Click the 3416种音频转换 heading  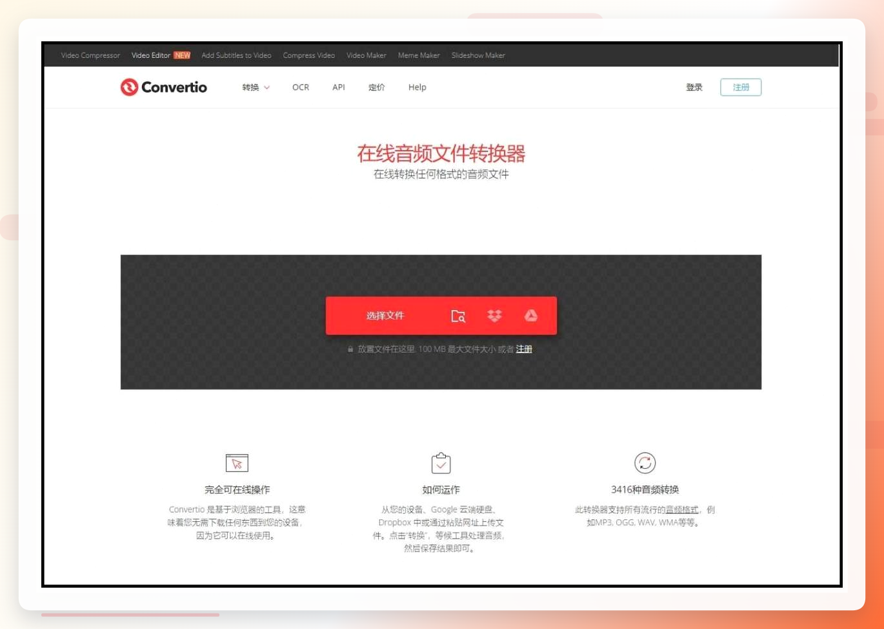pos(645,490)
